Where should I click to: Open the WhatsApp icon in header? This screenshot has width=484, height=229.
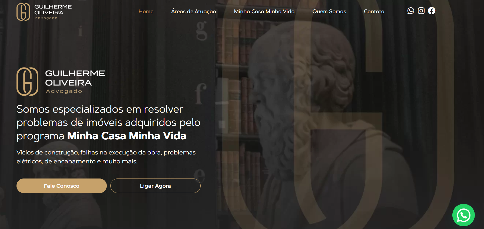411,11
